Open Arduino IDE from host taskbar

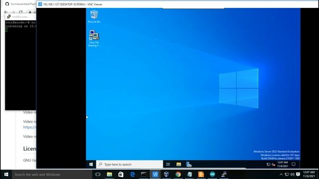pyautogui.click(x=212, y=175)
